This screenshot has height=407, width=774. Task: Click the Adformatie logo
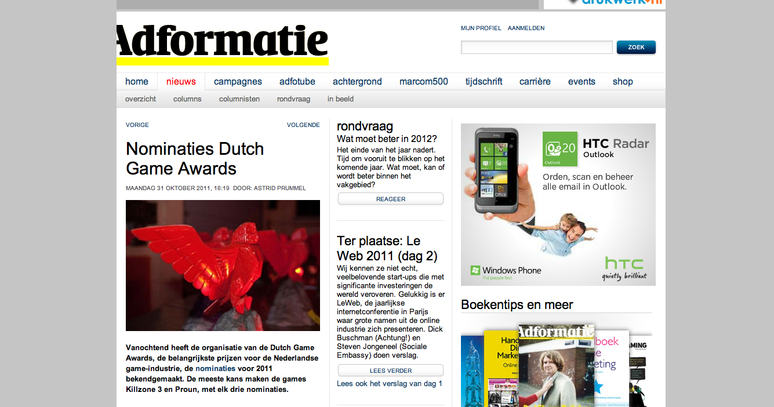tap(223, 45)
